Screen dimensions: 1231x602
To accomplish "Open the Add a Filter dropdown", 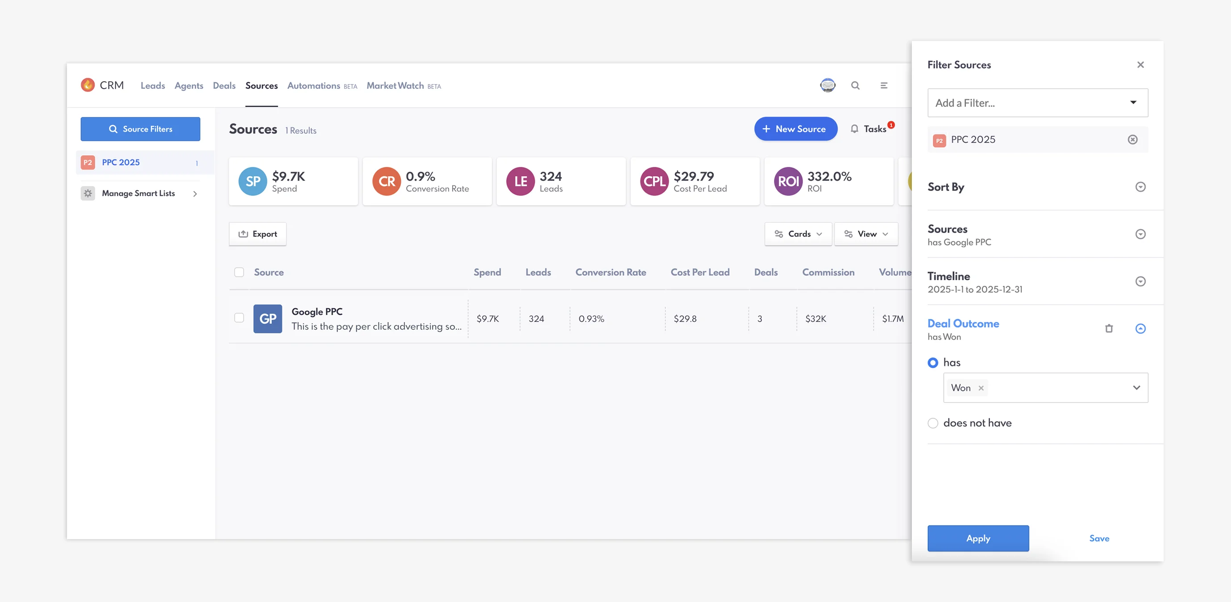I will click(1037, 103).
